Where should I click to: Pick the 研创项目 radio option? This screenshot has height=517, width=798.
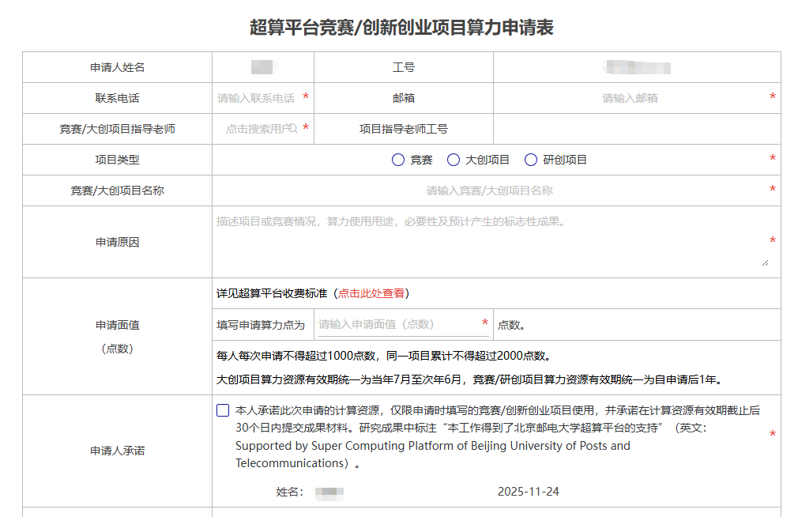pos(531,160)
